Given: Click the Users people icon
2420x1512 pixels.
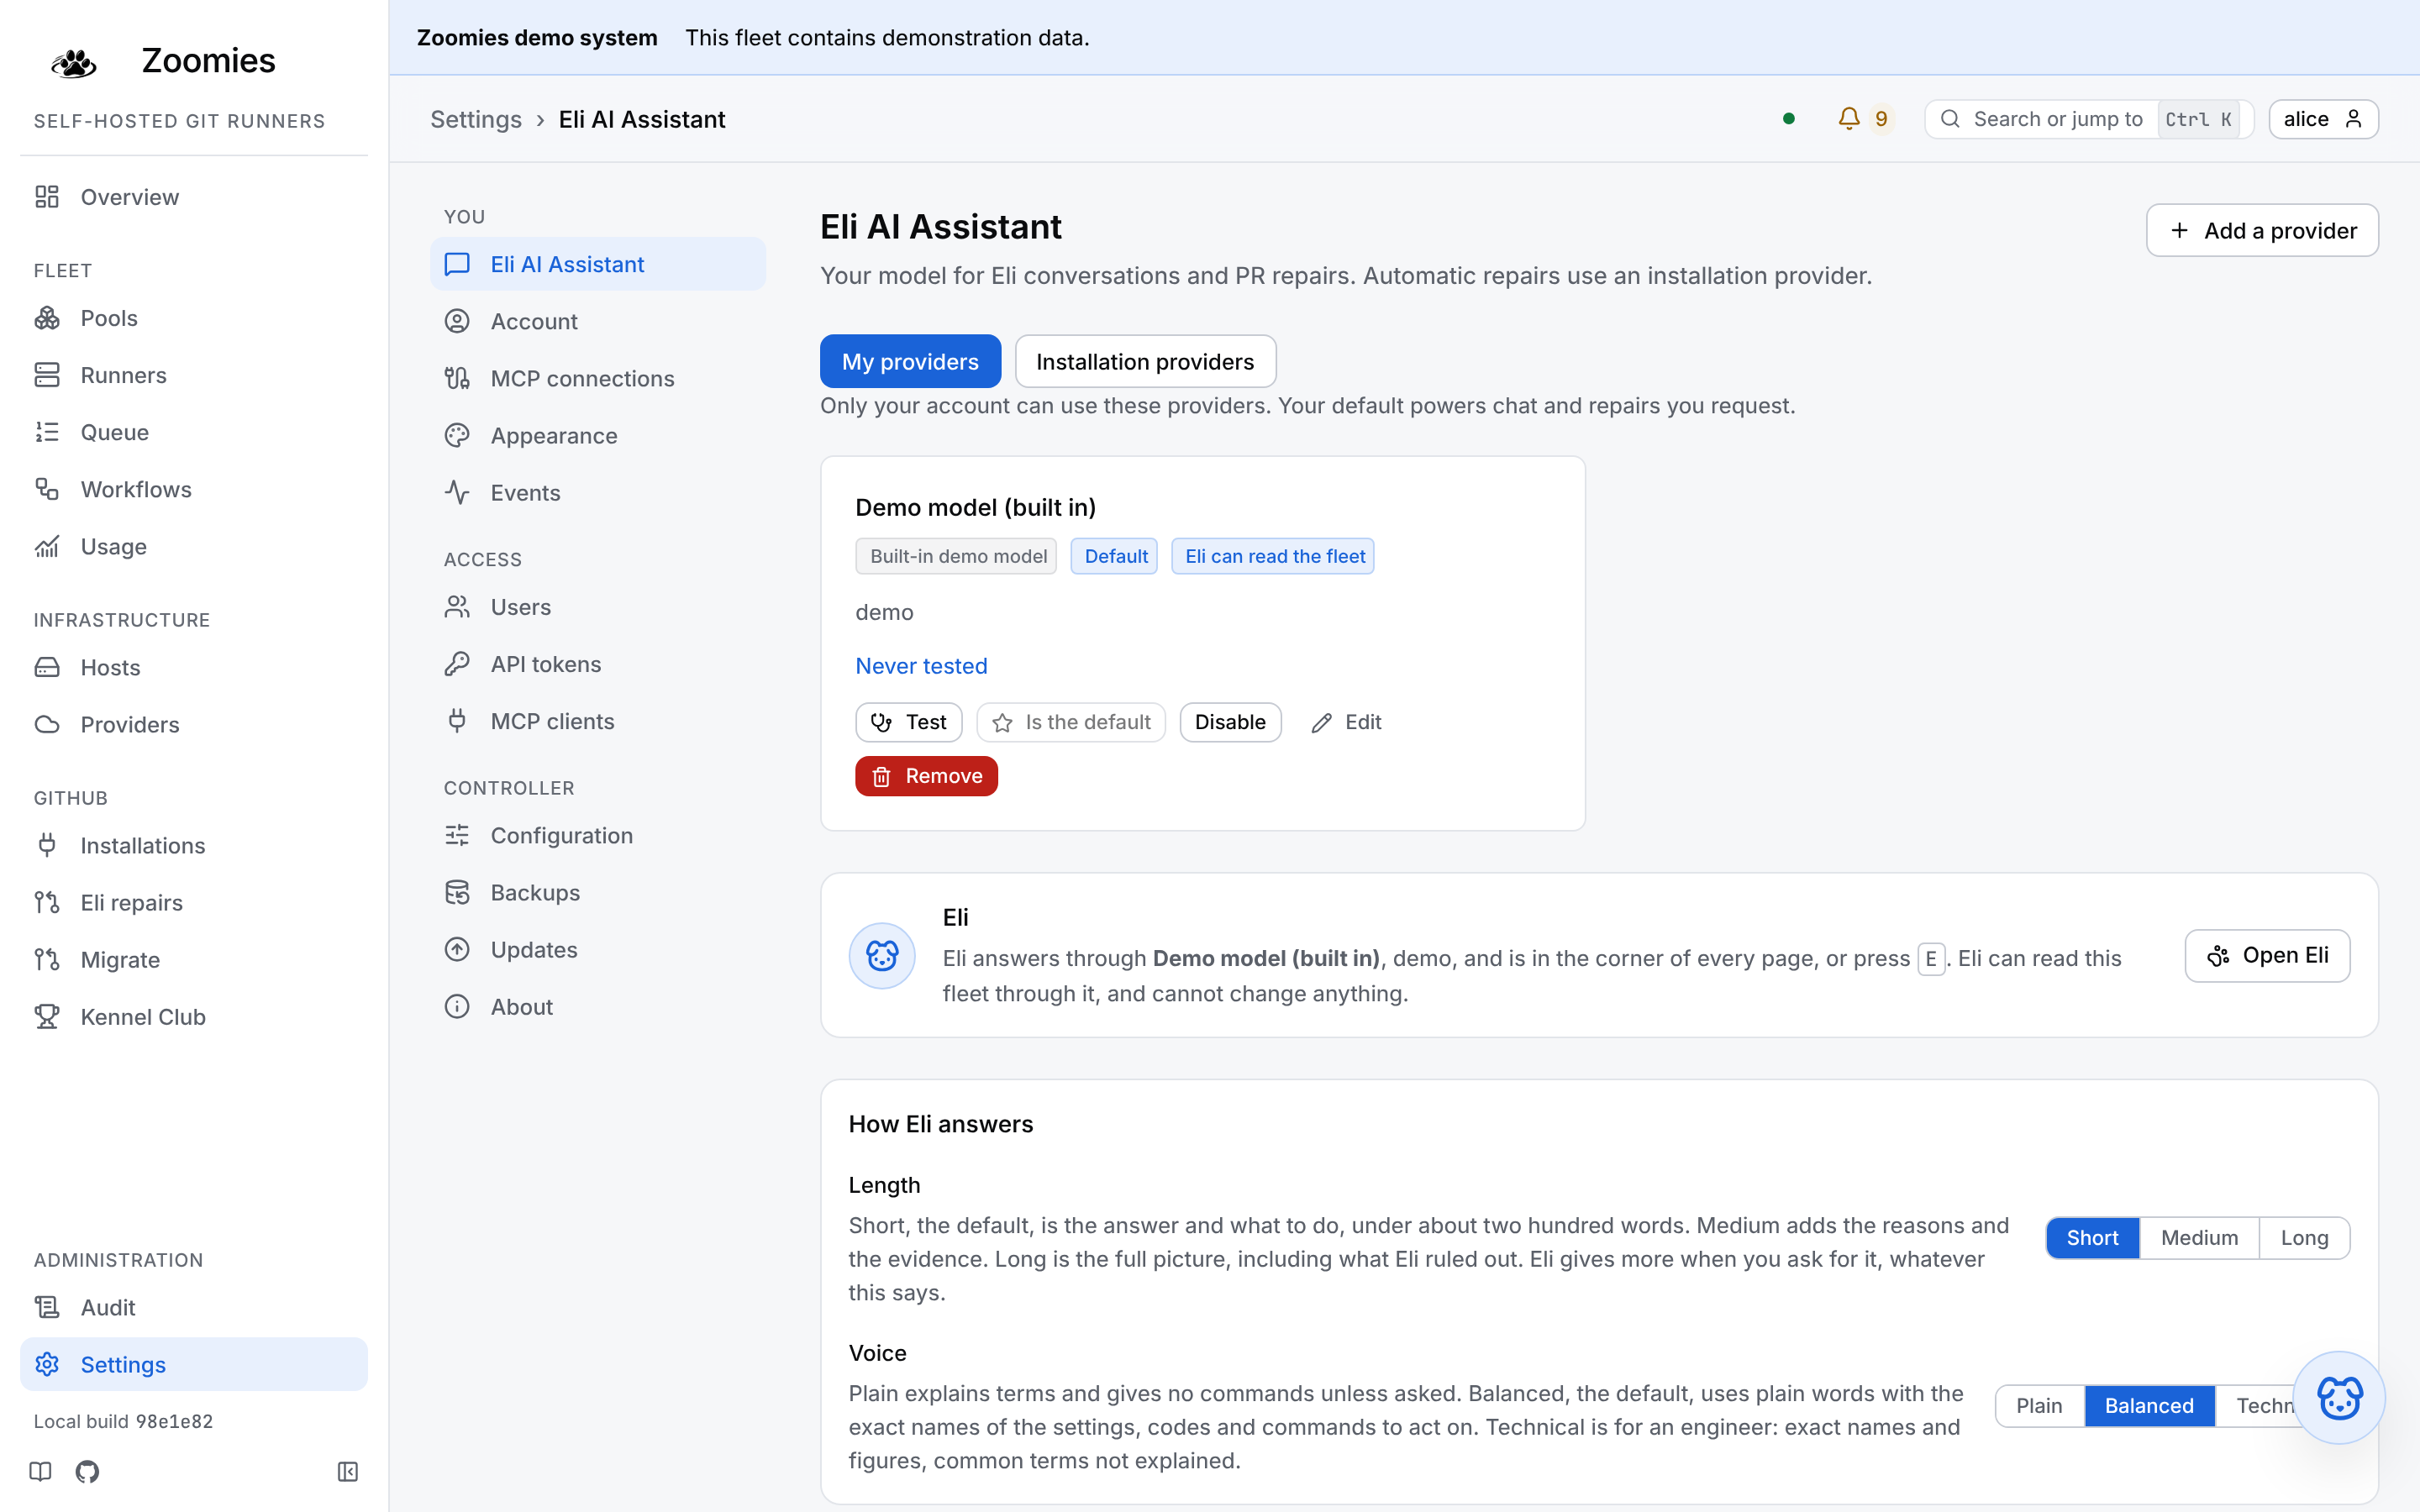Looking at the screenshot, I should 457,607.
